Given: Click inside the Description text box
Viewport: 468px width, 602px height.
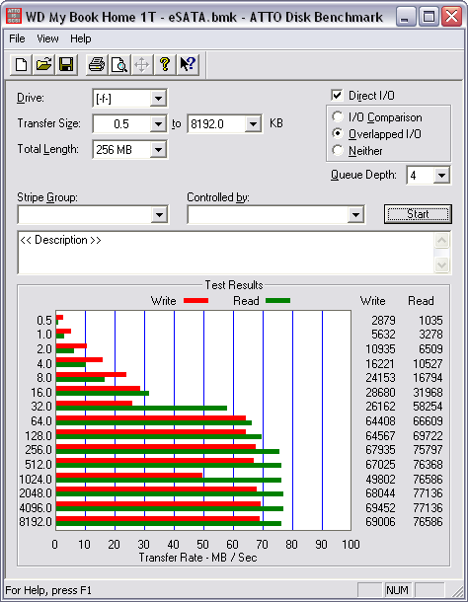Looking at the screenshot, I should coord(226,253).
